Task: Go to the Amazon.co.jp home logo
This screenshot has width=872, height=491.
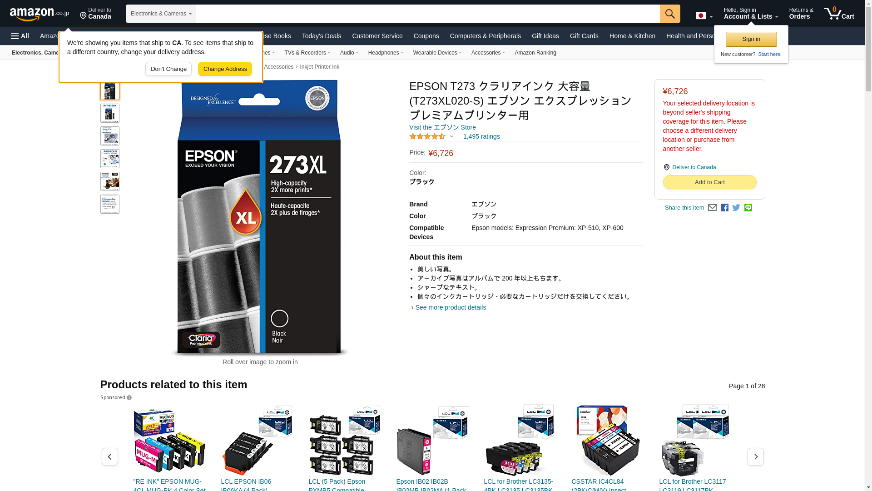Action: 40,14
